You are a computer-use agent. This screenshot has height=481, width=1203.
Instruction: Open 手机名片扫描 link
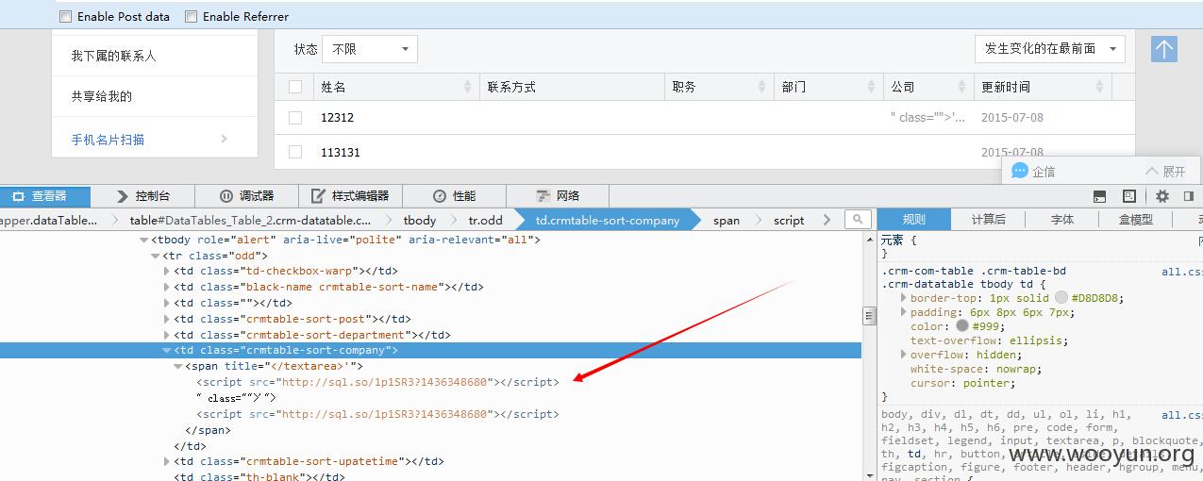pyautogui.click(x=108, y=139)
